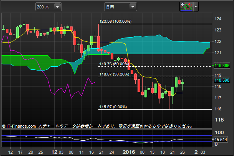Click the 45.514 oscillator value tag

(221, 140)
